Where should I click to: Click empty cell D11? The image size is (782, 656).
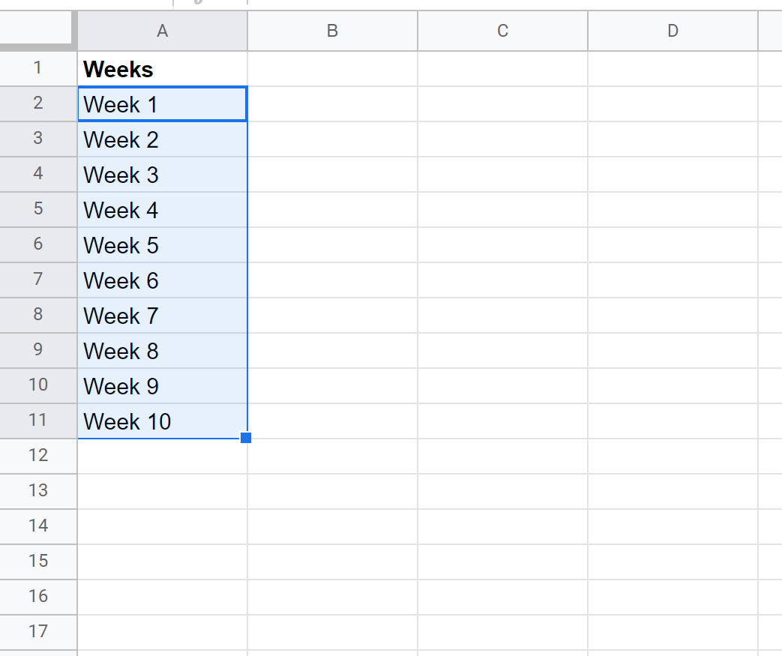click(673, 421)
